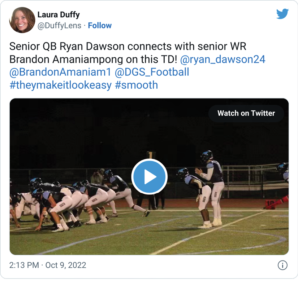Open the Twitter bird logo
This screenshot has width=298, height=281.
pos(282,14)
